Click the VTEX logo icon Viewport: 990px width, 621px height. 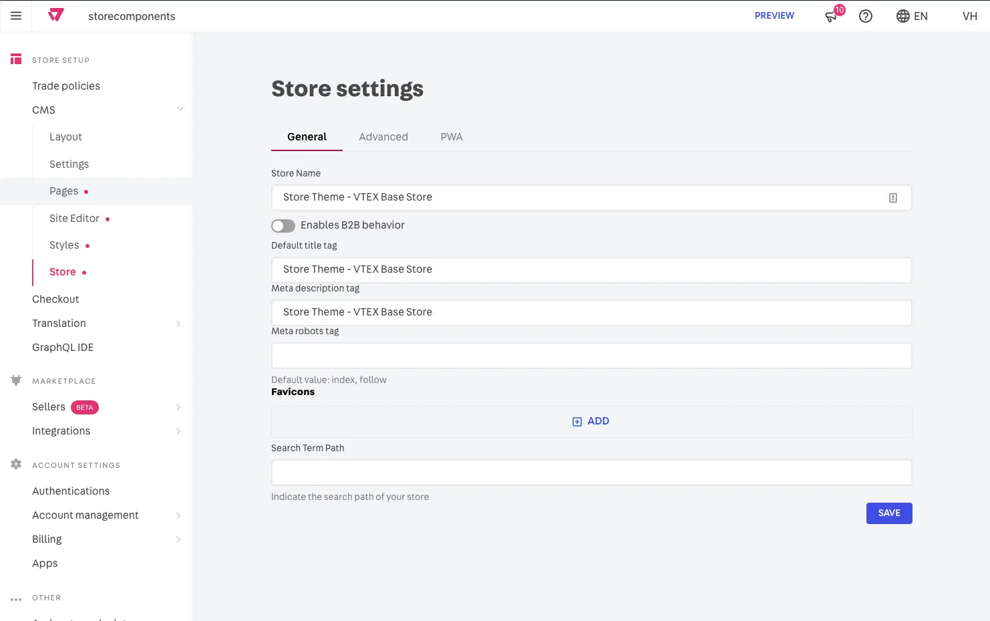(56, 15)
